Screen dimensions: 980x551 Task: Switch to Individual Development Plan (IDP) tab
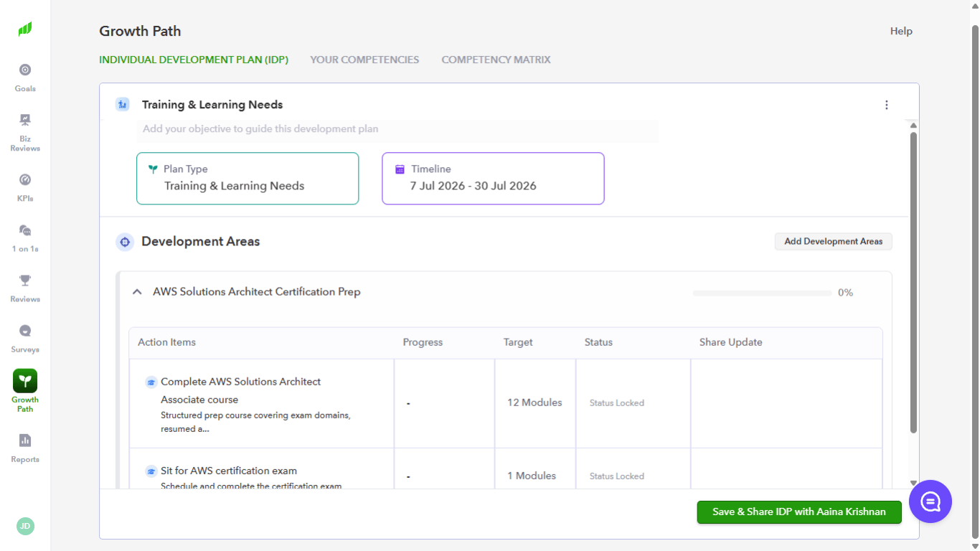pos(194,60)
